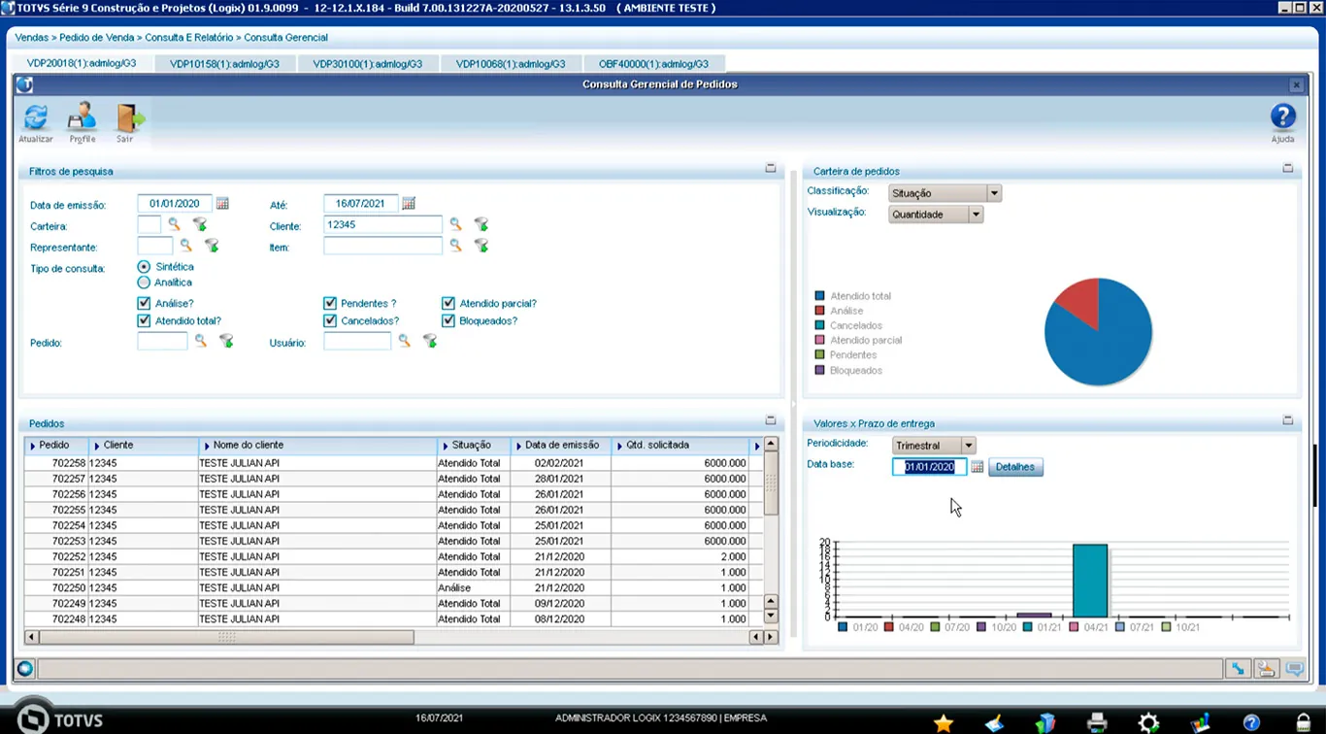The width and height of the screenshot is (1326, 734).
Task: Switch to the VDP10158(1):admlog/G3 tab
Action: (224, 64)
